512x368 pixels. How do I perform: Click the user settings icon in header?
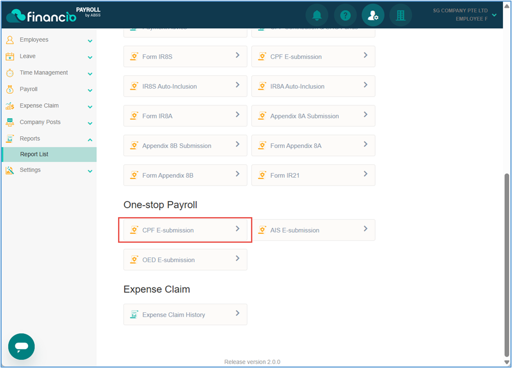click(373, 15)
